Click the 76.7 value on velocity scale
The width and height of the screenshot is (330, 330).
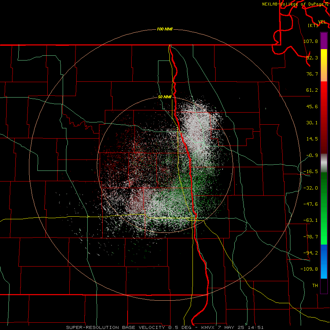pyautogui.click(x=312, y=74)
